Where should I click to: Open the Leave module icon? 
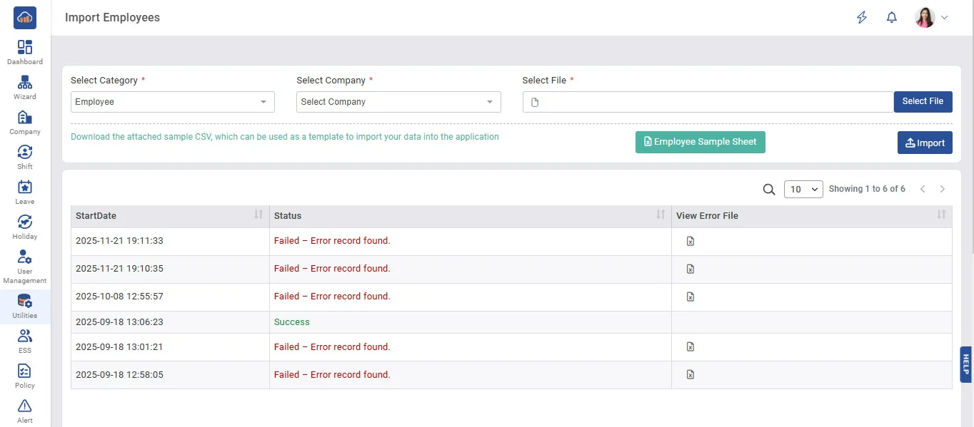coord(25,192)
